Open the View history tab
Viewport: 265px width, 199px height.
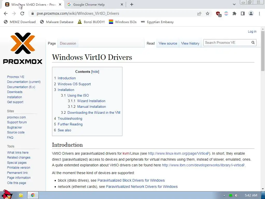(190, 43)
